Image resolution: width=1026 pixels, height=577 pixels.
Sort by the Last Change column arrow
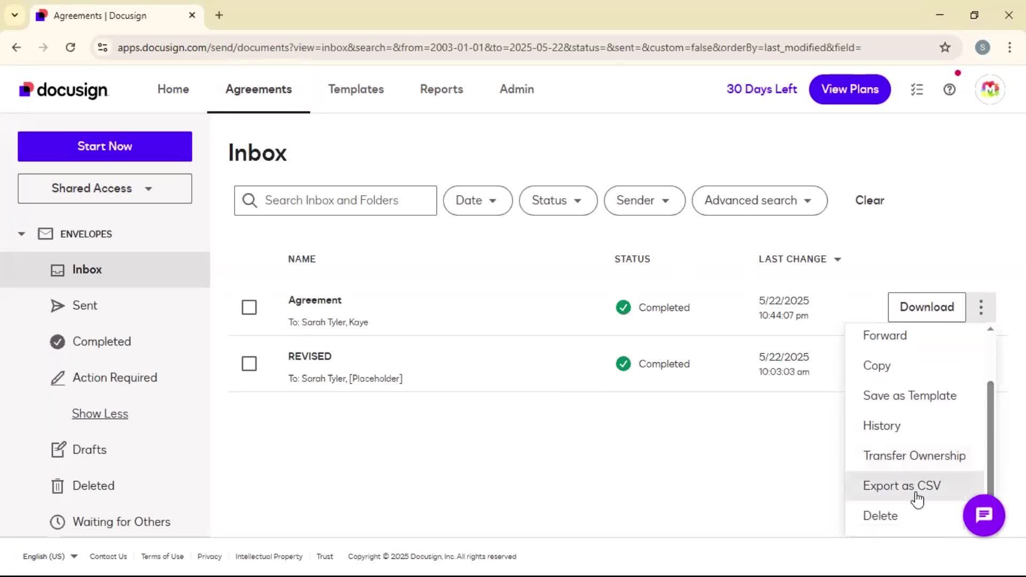(x=837, y=260)
